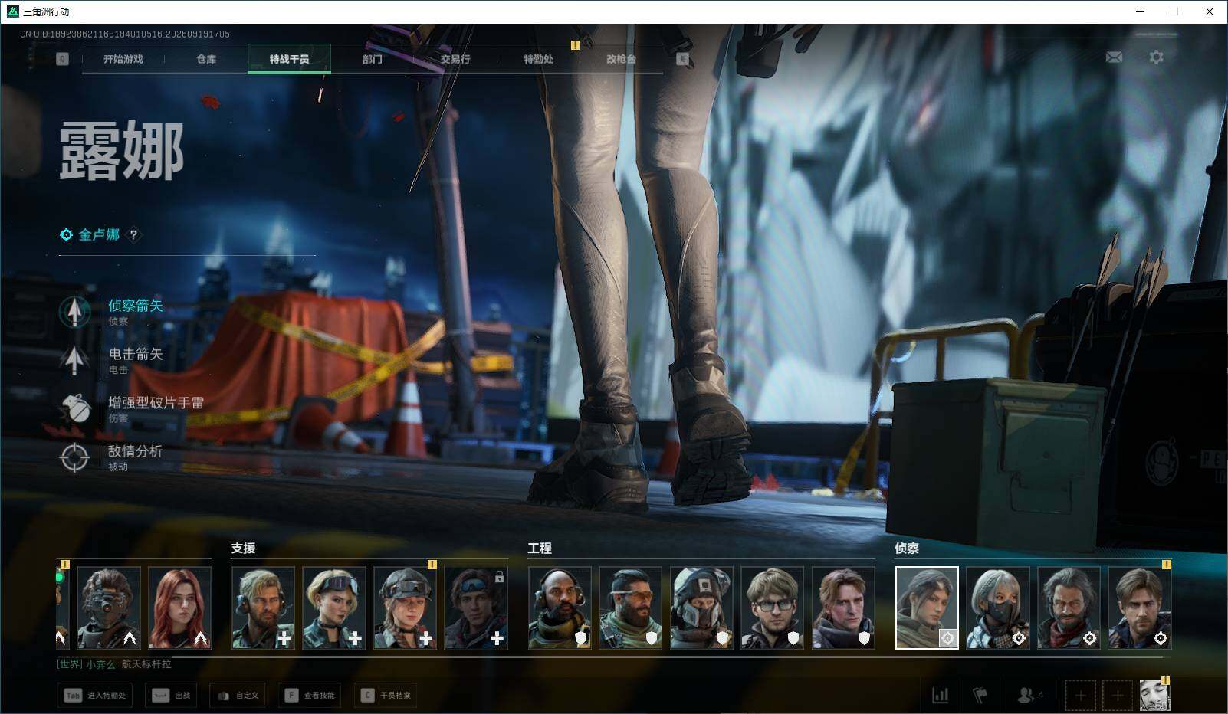Click the question mark next to 金卢娜
The width and height of the screenshot is (1228, 714).
133,235
